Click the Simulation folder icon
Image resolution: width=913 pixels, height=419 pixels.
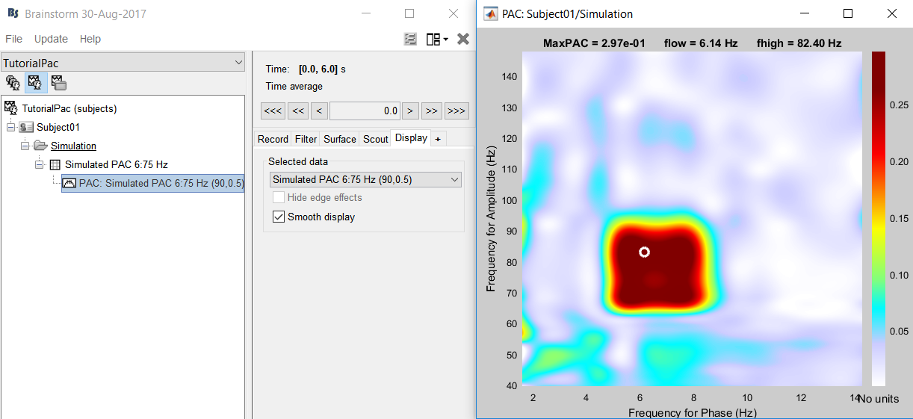[x=40, y=146]
